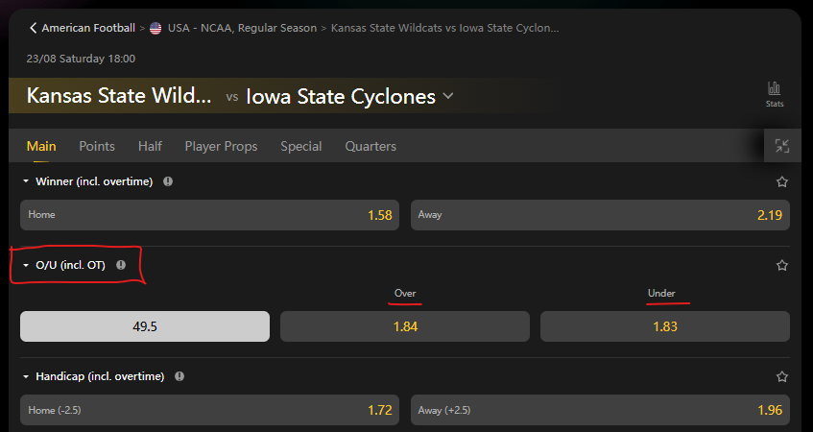
Task: Show info for Winner (incl. overtime)
Action: click(168, 181)
